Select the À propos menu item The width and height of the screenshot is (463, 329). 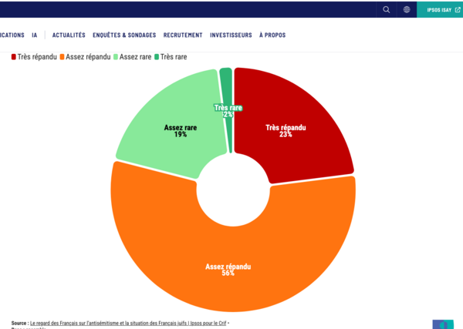click(272, 35)
